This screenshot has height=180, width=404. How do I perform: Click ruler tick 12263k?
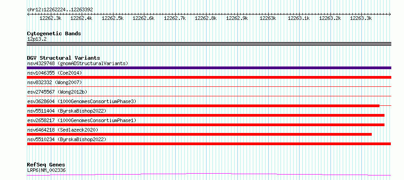click(x=268, y=18)
